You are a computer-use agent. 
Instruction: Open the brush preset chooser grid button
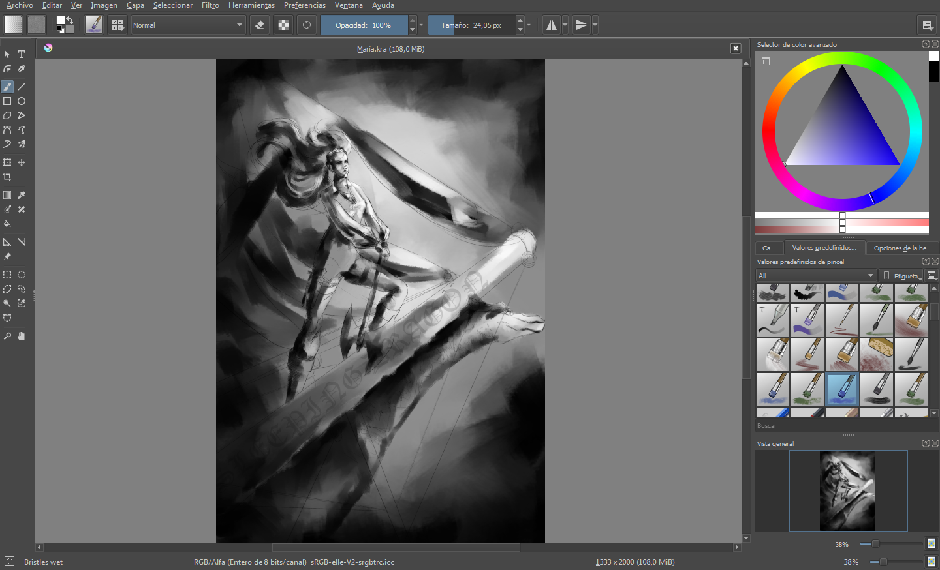coord(117,25)
